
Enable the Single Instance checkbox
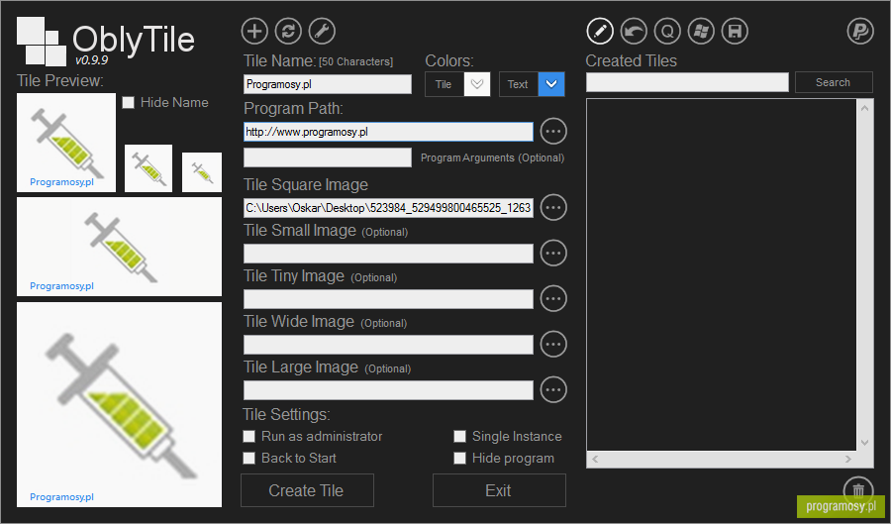[x=459, y=436]
